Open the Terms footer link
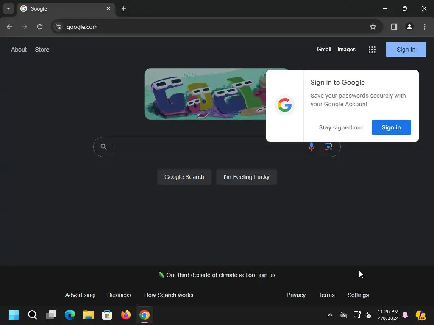The image size is (434, 325). (x=327, y=295)
